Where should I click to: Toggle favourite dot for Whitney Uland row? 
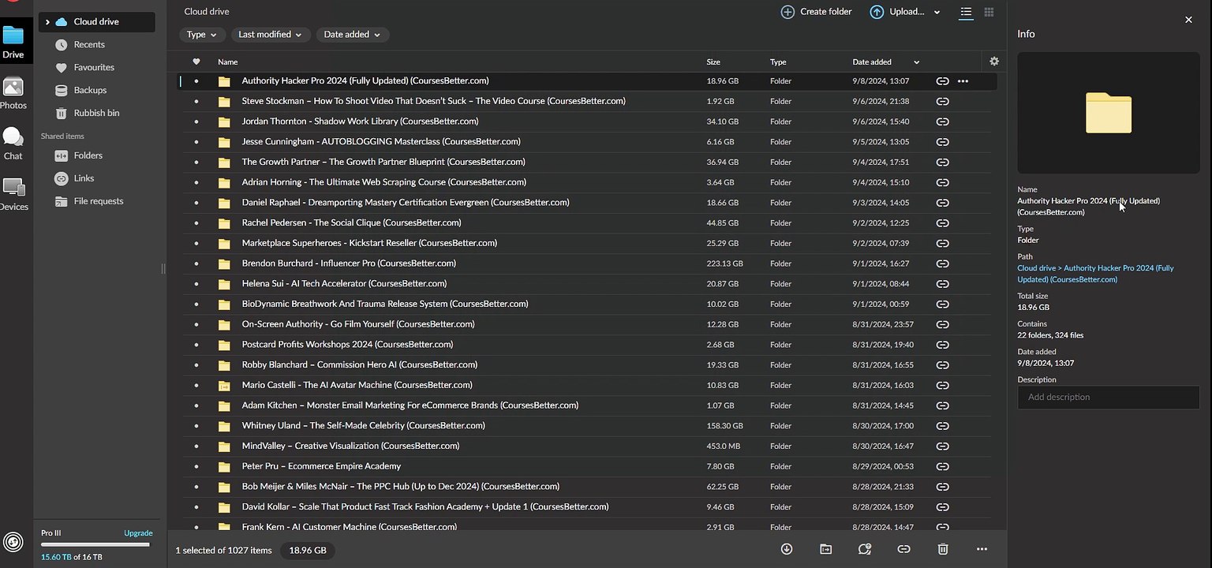[x=196, y=426]
